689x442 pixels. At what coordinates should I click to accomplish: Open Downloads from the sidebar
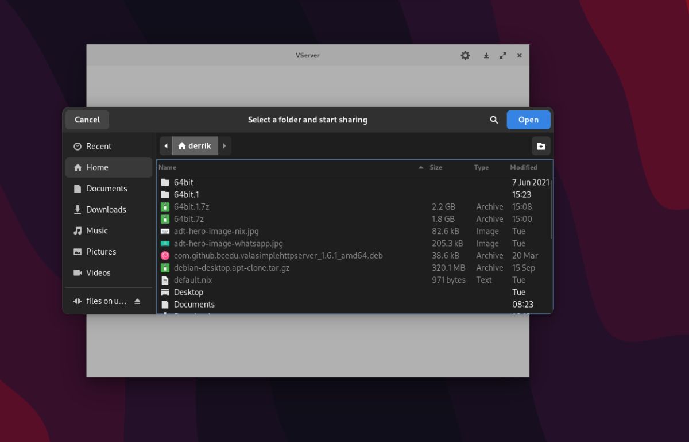click(x=104, y=209)
